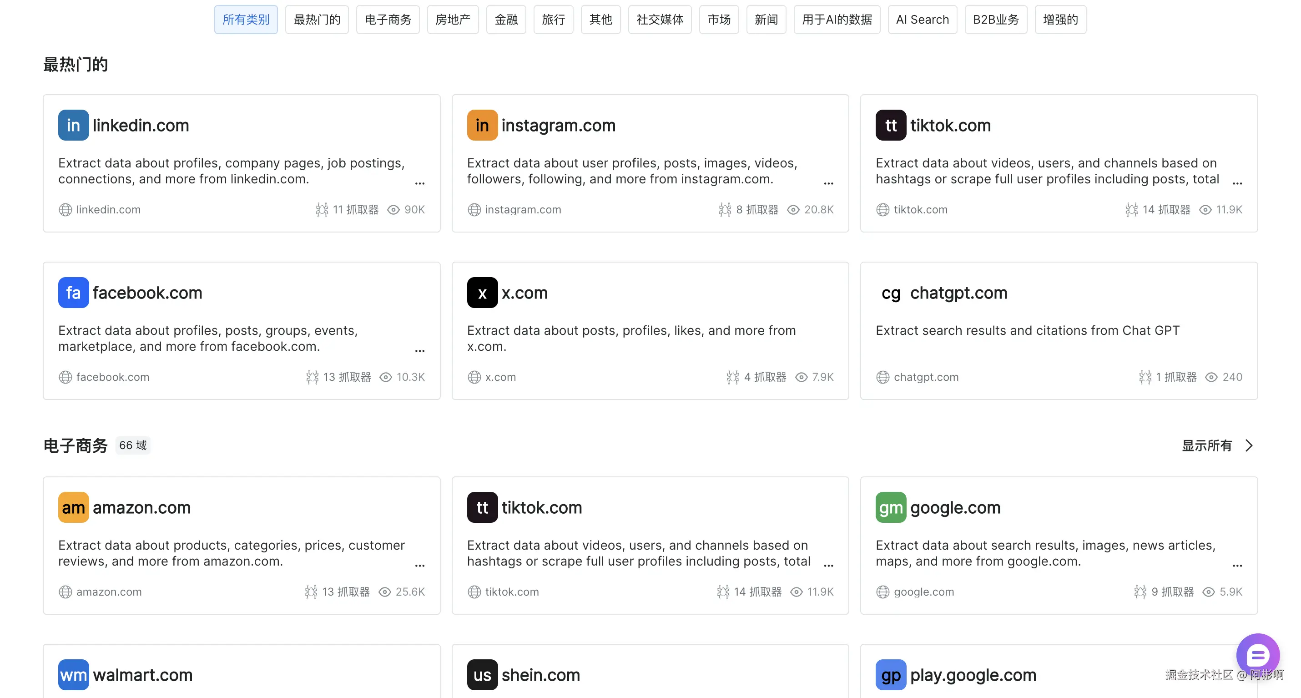Click the Walmart 'wm' logo icon
The image size is (1301, 698).
73,674
